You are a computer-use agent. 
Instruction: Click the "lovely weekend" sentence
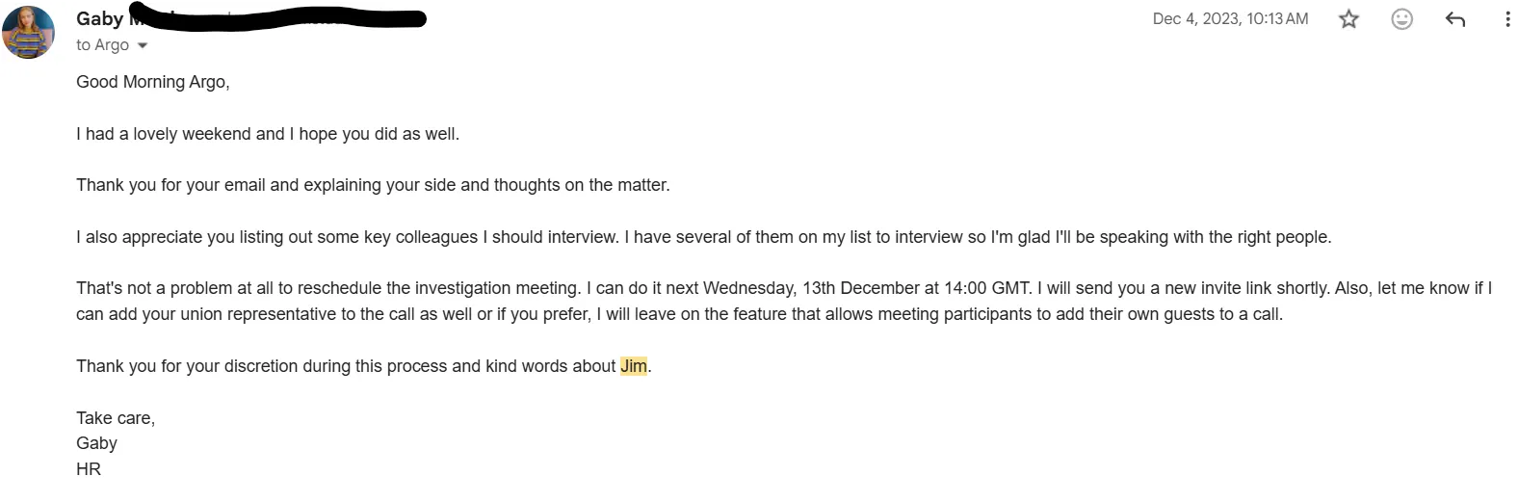pos(268,134)
